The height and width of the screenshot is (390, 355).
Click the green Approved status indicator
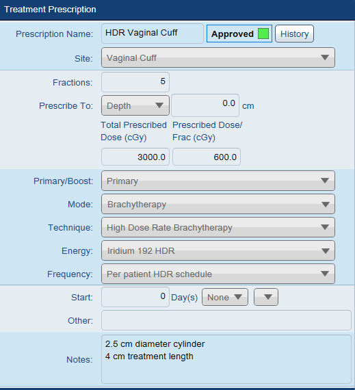click(263, 34)
